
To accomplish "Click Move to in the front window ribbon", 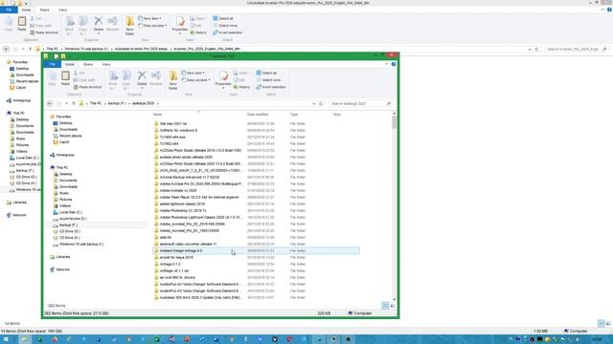I will coord(113,80).
